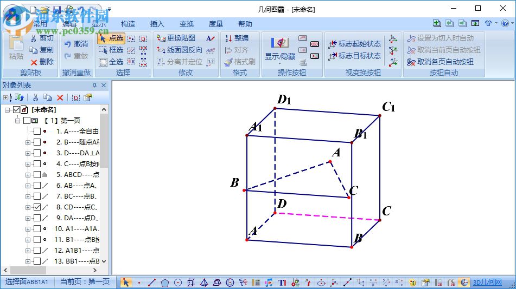The height and width of the screenshot is (289, 516).
Task: Toggle checkbox for item 10. A1
Action: [x=37, y=229]
